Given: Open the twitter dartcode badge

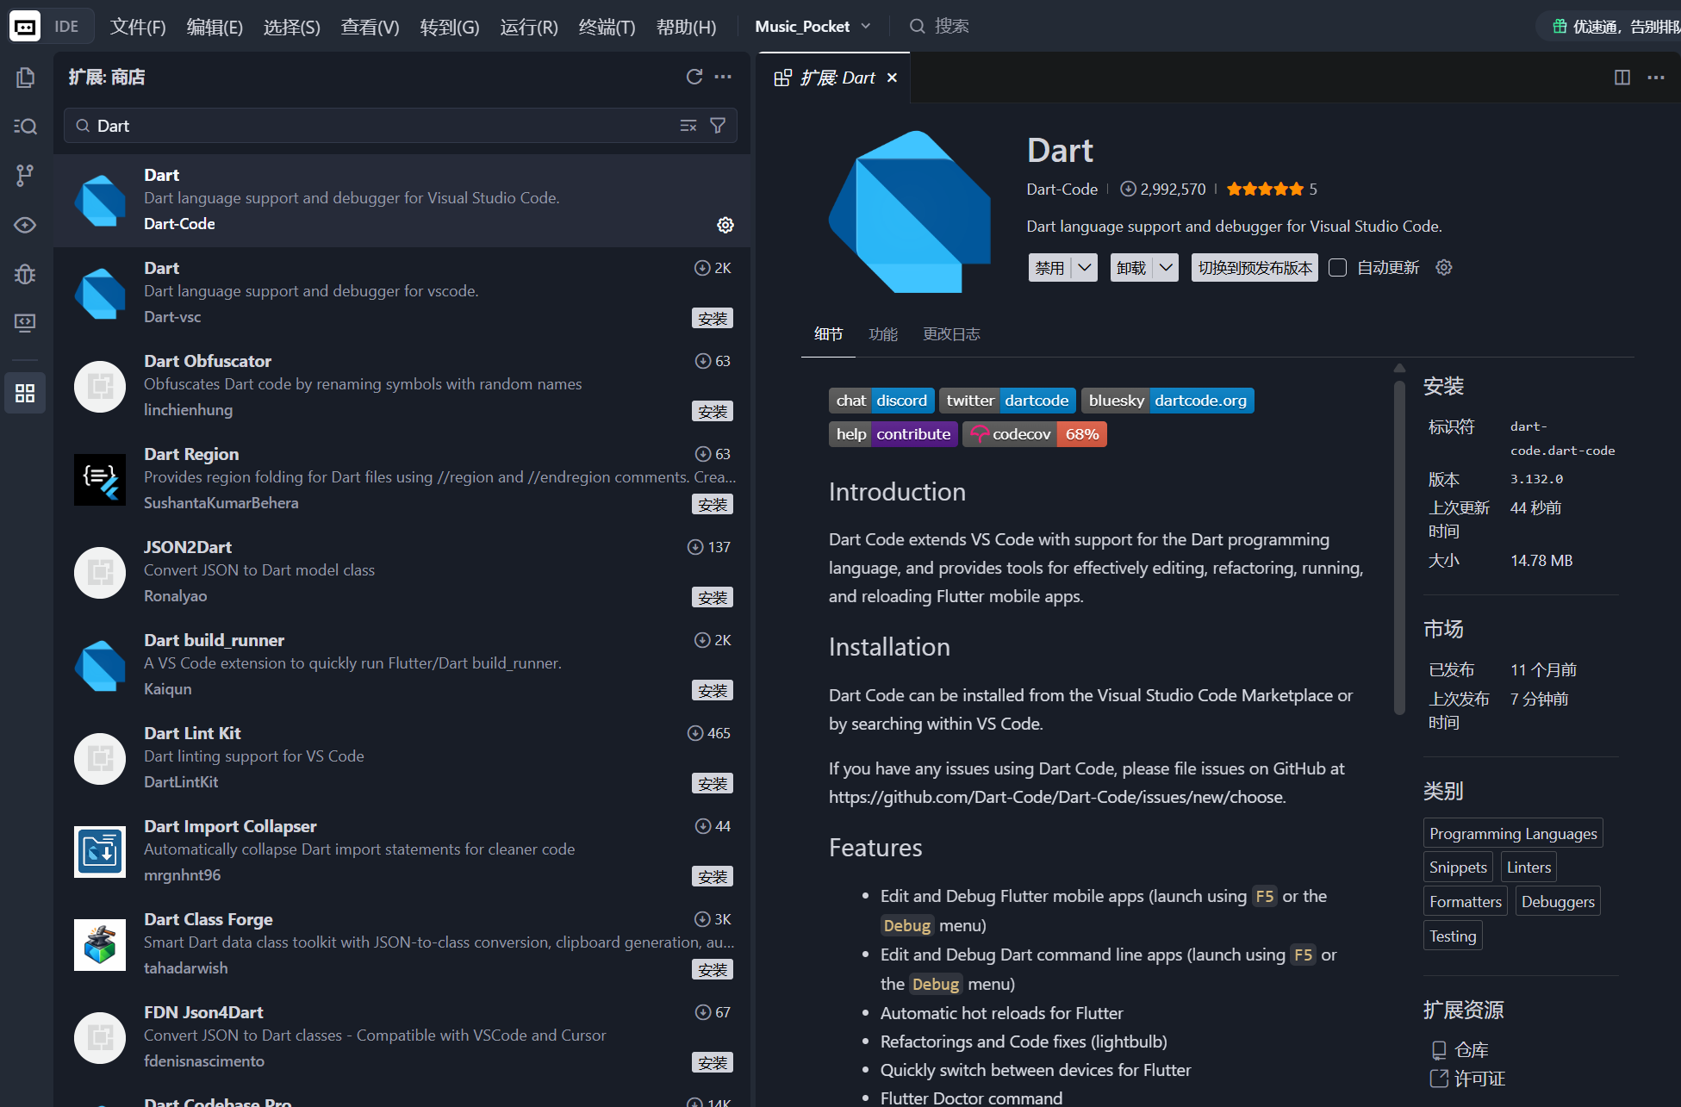Looking at the screenshot, I should [1007, 401].
